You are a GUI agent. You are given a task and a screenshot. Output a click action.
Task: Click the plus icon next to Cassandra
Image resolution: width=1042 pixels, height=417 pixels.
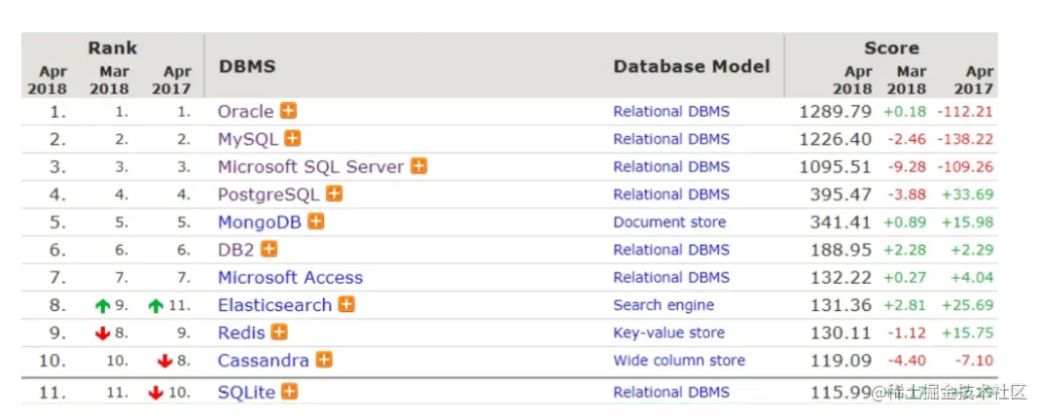pyautogui.click(x=324, y=360)
